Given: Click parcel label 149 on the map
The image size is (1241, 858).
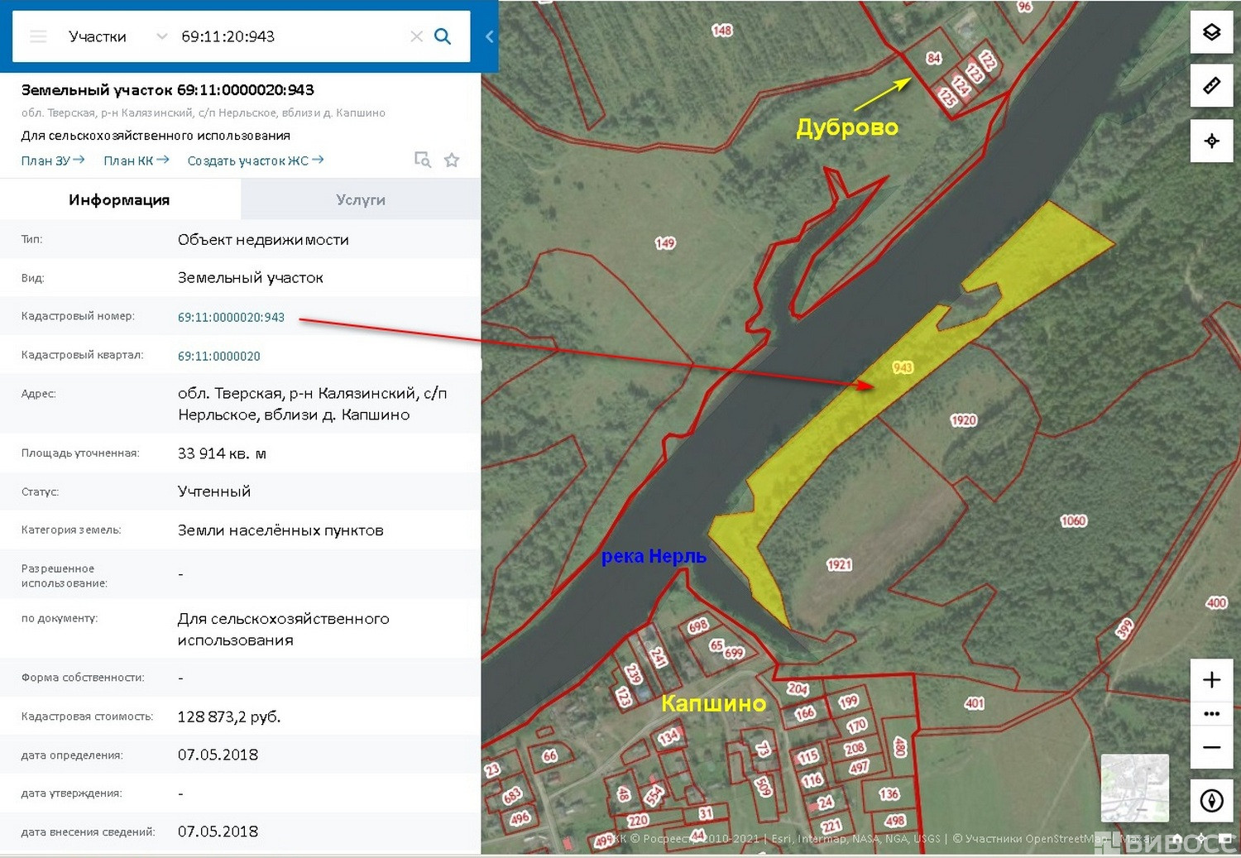Looking at the screenshot, I should (665, 243).
